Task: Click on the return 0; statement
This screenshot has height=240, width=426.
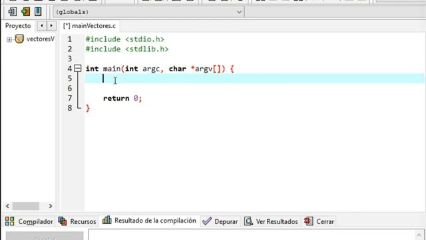Action: coord(122,98)
